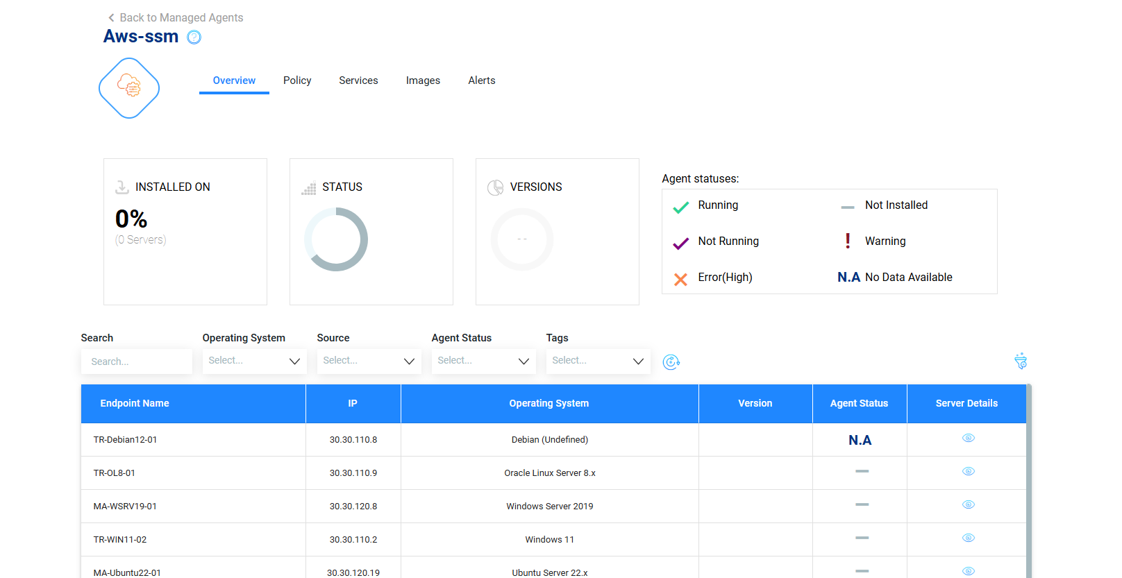Screen dimensions: 1122x578
Task: Click the Aws-ssm cloud agent logo
Action: pos(129,88)
